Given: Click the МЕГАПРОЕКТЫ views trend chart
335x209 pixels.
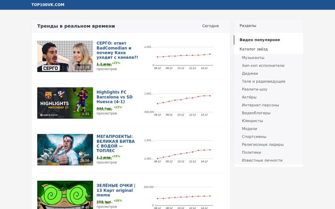Looking at the screenshot, I should [179, 150].
